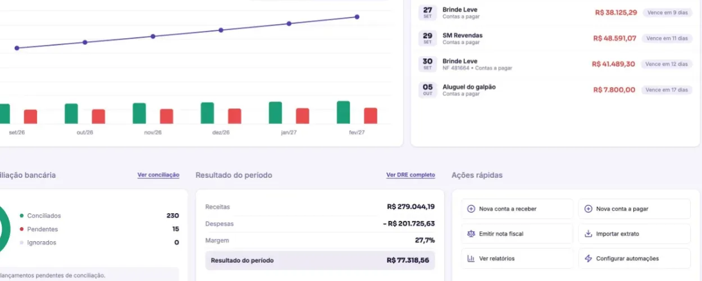Click the Vence em 9 dias badge
This screenshot has height=281, width=702.
pyautogui.click(x=667, y=12)
